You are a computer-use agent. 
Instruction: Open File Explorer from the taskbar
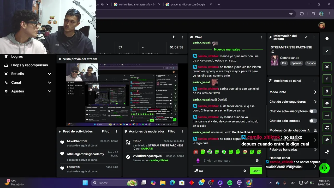[163, 183]
